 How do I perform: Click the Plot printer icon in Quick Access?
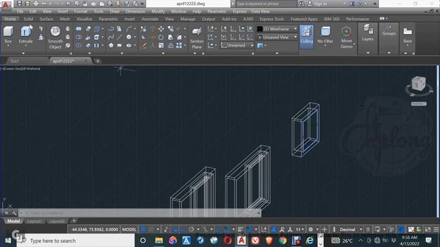(36, 3)
